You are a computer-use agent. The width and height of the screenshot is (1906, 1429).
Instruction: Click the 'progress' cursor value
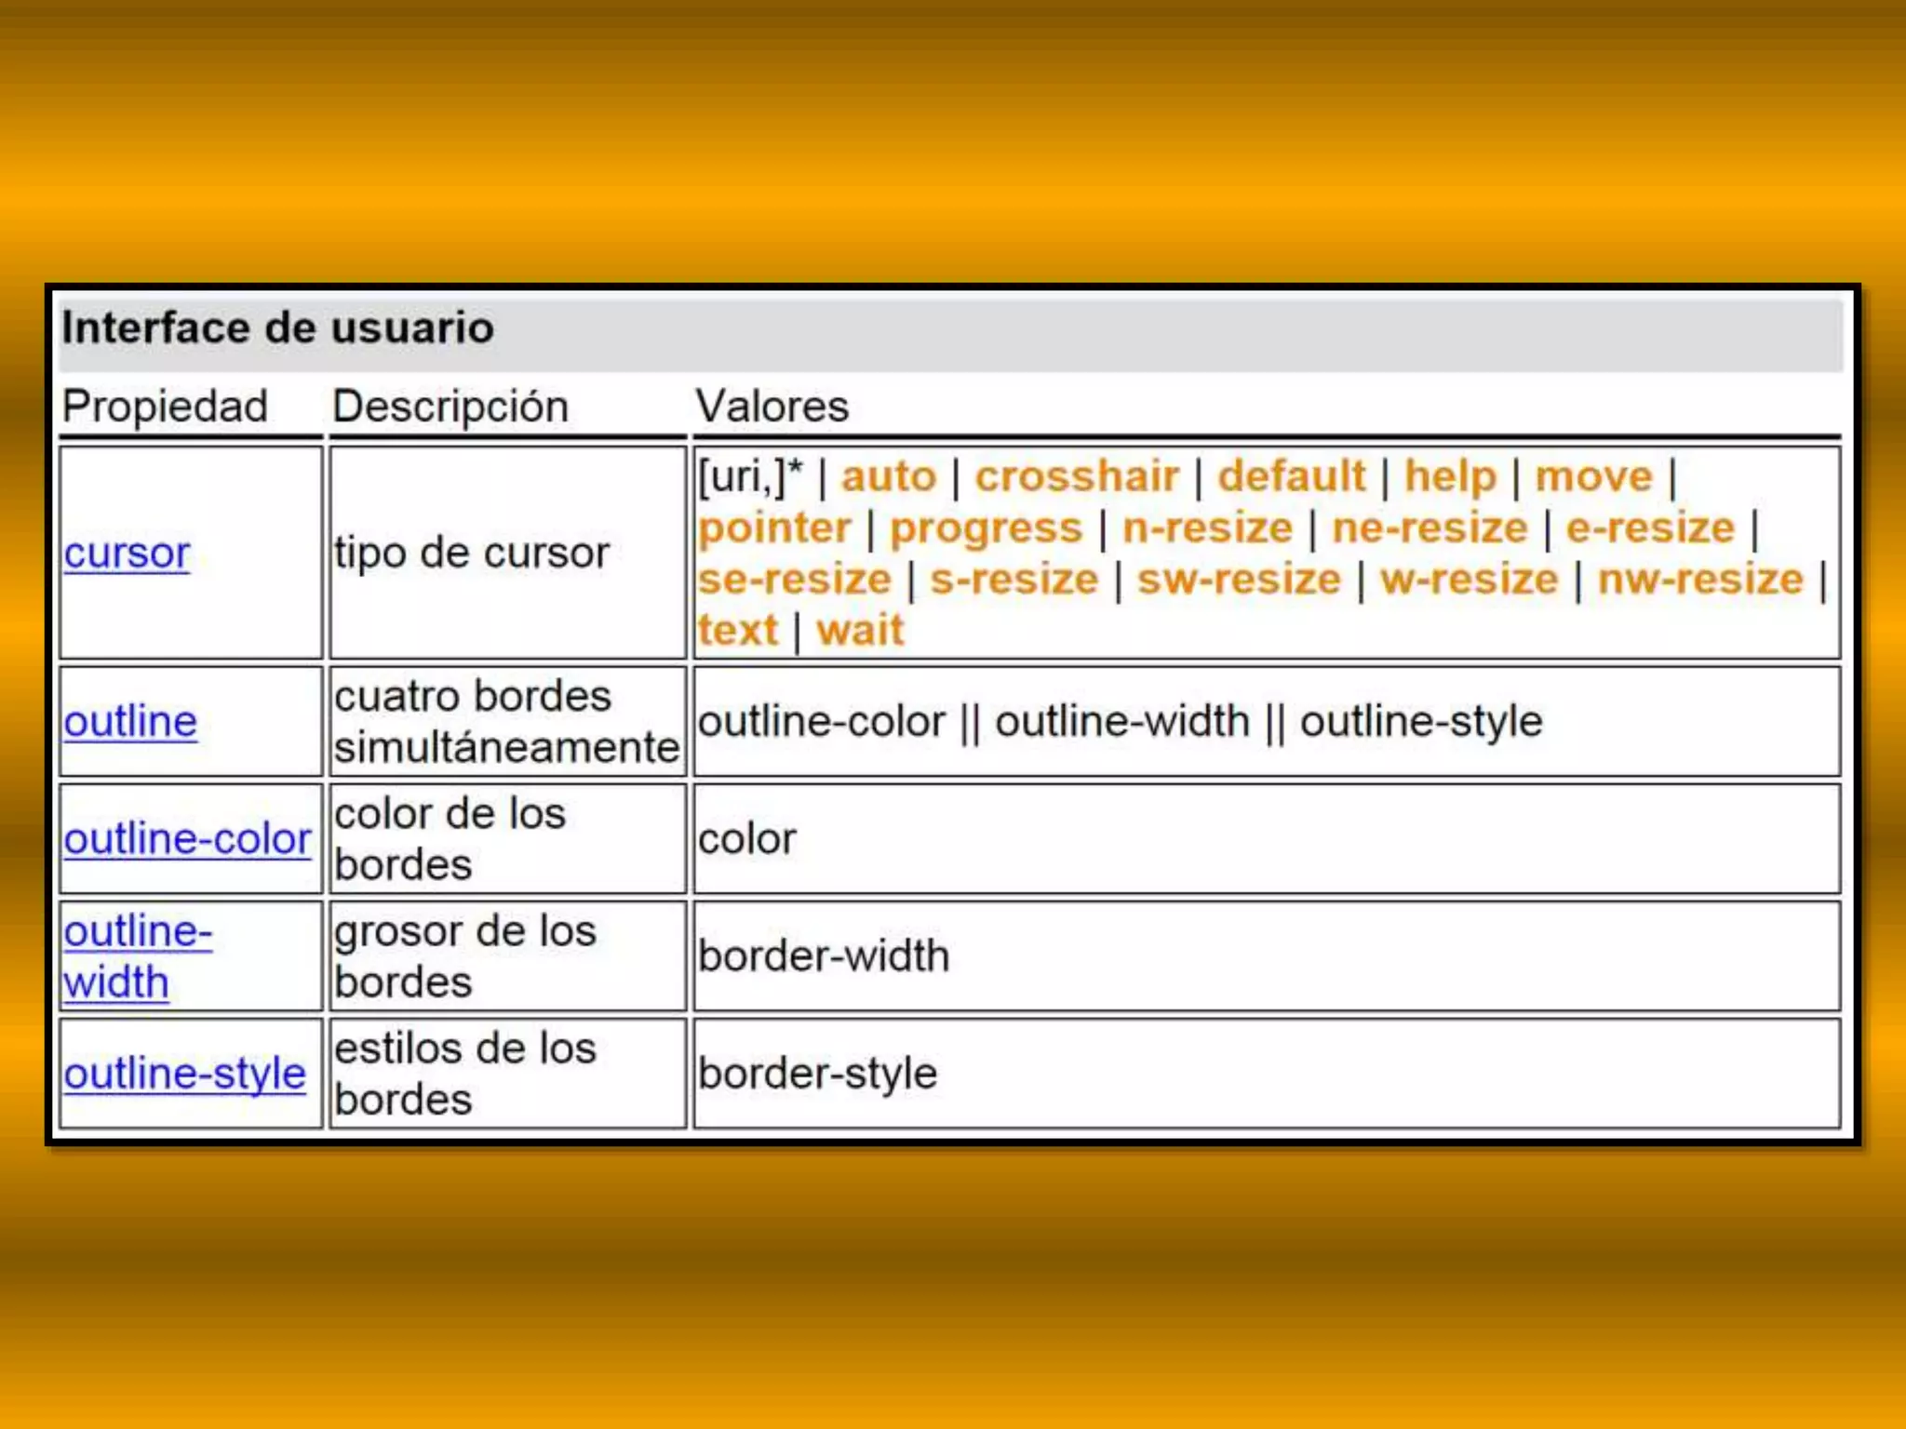click(x=987, y=529)
